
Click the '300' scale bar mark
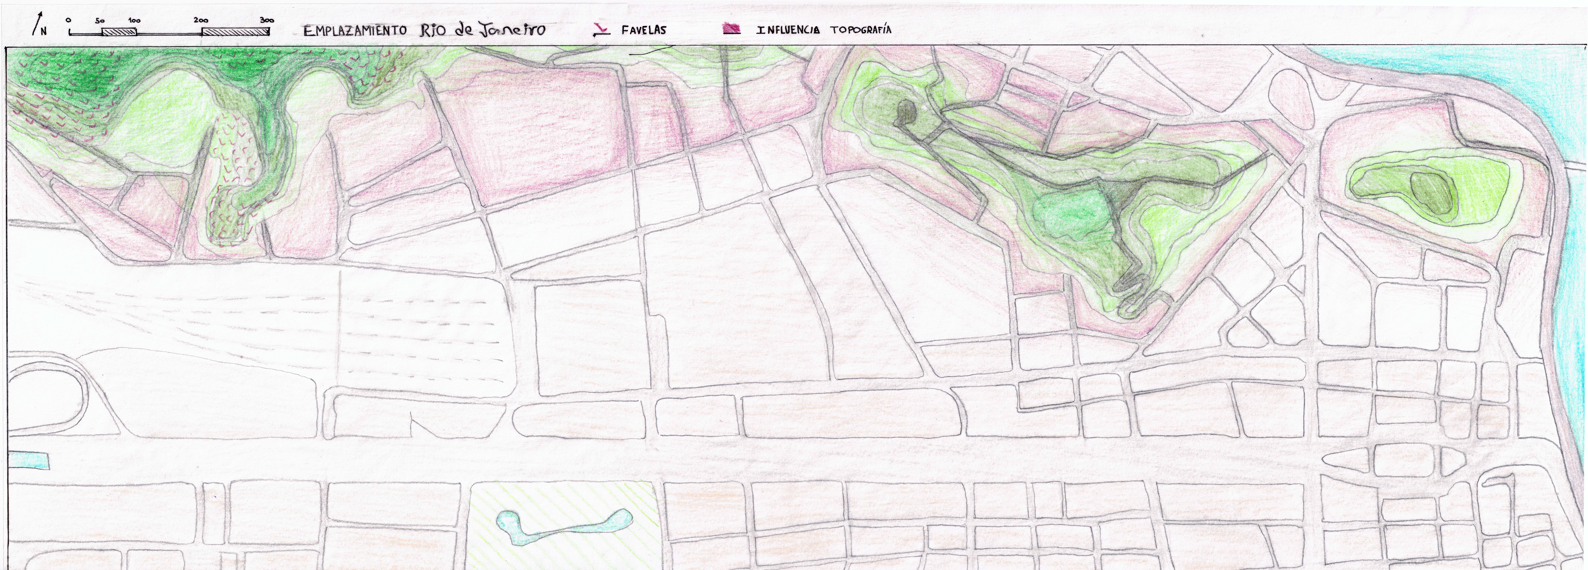(x=266, y=20)
